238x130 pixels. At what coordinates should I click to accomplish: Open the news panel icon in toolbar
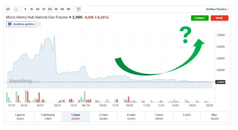point(78,9)
